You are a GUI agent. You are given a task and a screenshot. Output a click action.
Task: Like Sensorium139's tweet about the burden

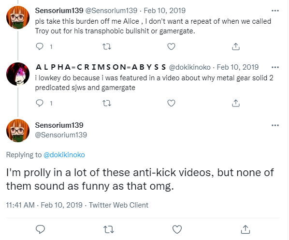click(171, 46)
